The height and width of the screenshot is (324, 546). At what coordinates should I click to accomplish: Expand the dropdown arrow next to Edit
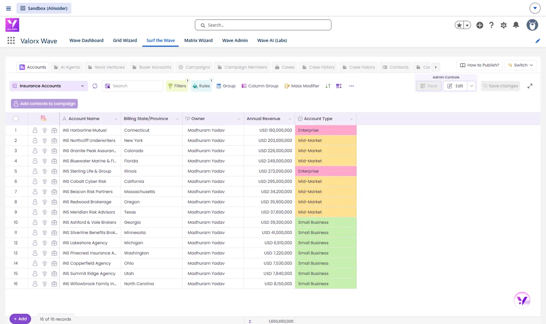click(x=471, y=86)
